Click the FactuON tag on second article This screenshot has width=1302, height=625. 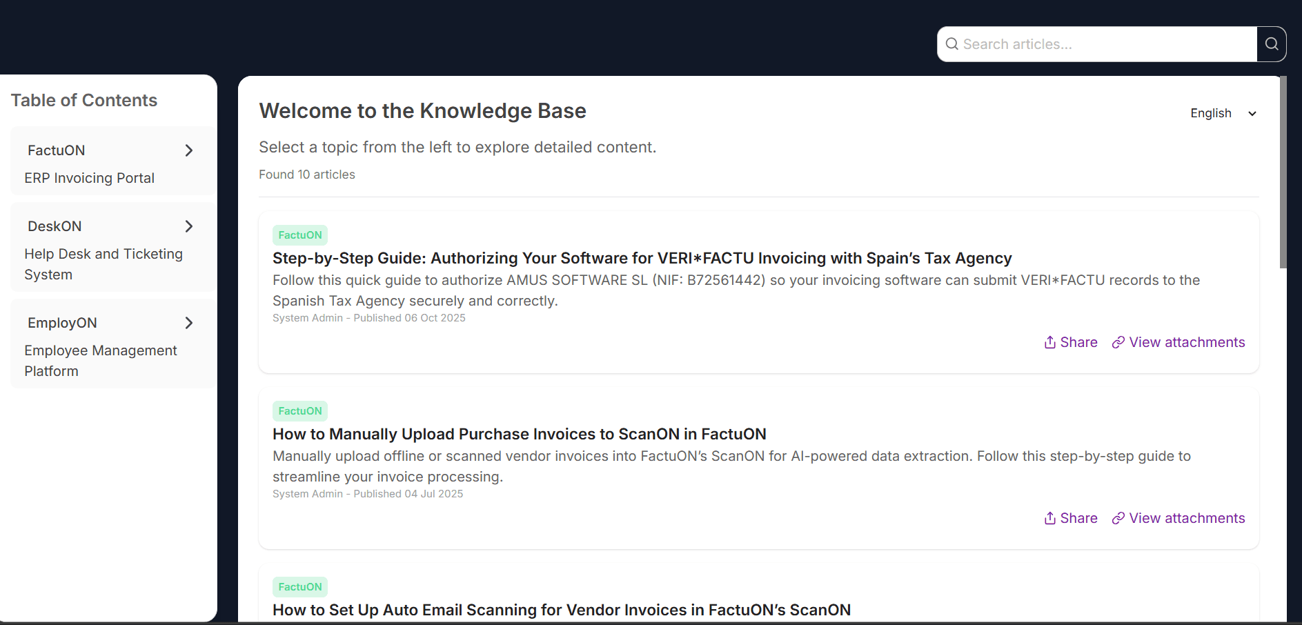(300, 411)
